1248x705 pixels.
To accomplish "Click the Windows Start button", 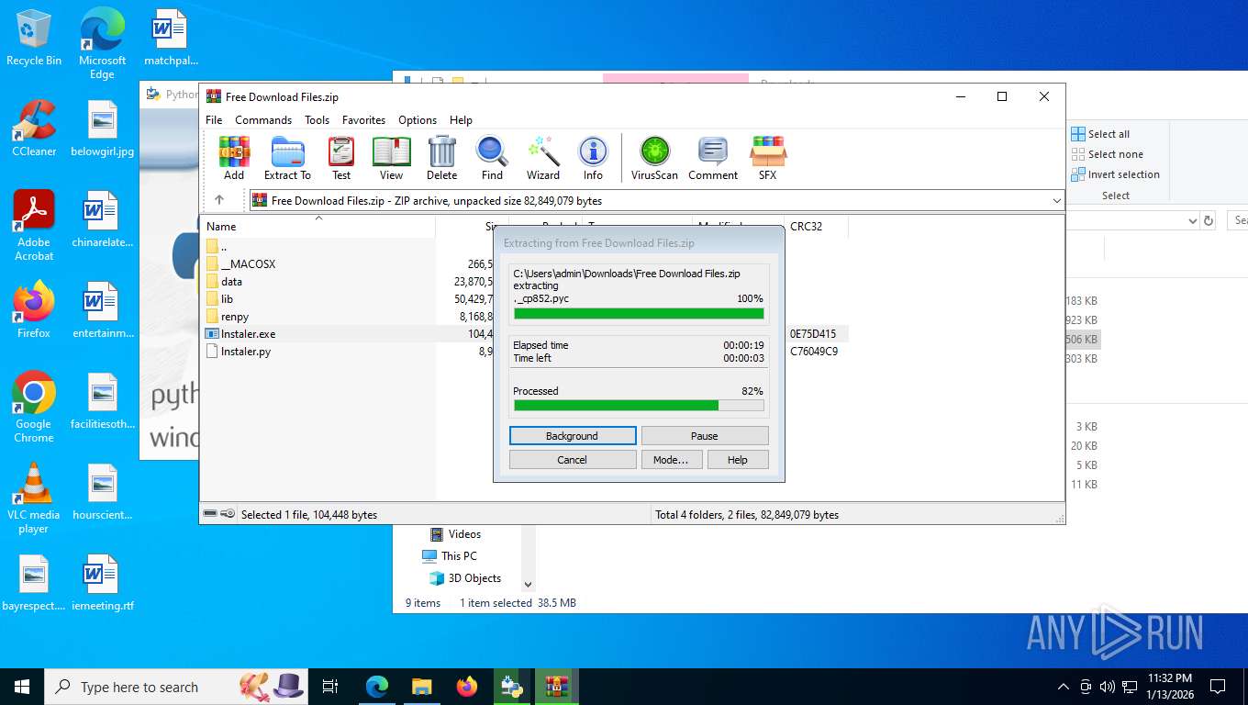I will (22, 686).
